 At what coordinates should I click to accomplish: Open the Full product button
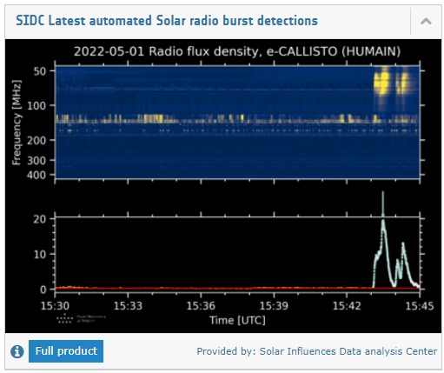tap(66, 351)
